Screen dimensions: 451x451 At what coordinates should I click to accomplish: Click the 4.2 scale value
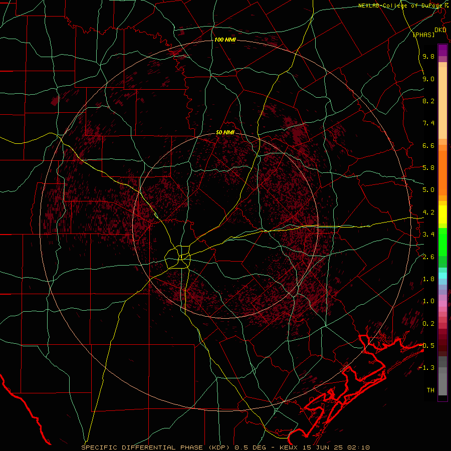pos(428,212)
